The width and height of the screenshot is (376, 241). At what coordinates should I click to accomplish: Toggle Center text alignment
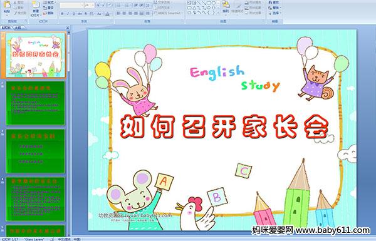click(x=125, y=13)
